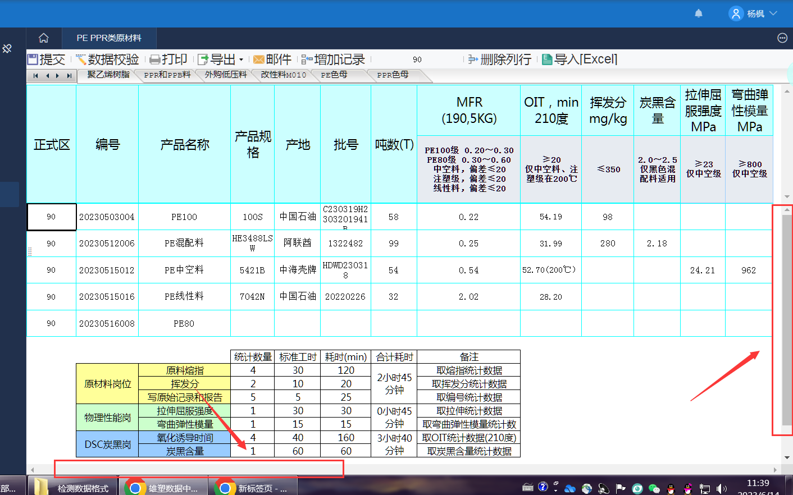Click the horizontal scrollbar left arrow
Image resolution: width=793 pixels, height=495 pixels.
[x=33, y=470]
